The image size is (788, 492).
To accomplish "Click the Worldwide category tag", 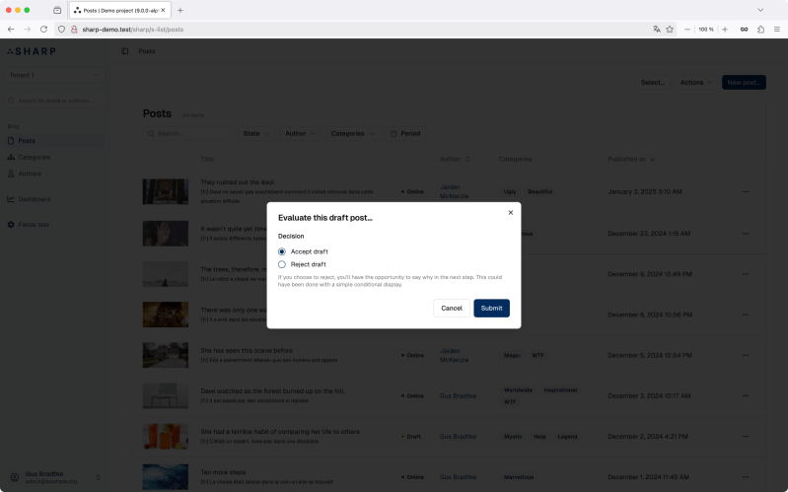I will coord(518,390).
